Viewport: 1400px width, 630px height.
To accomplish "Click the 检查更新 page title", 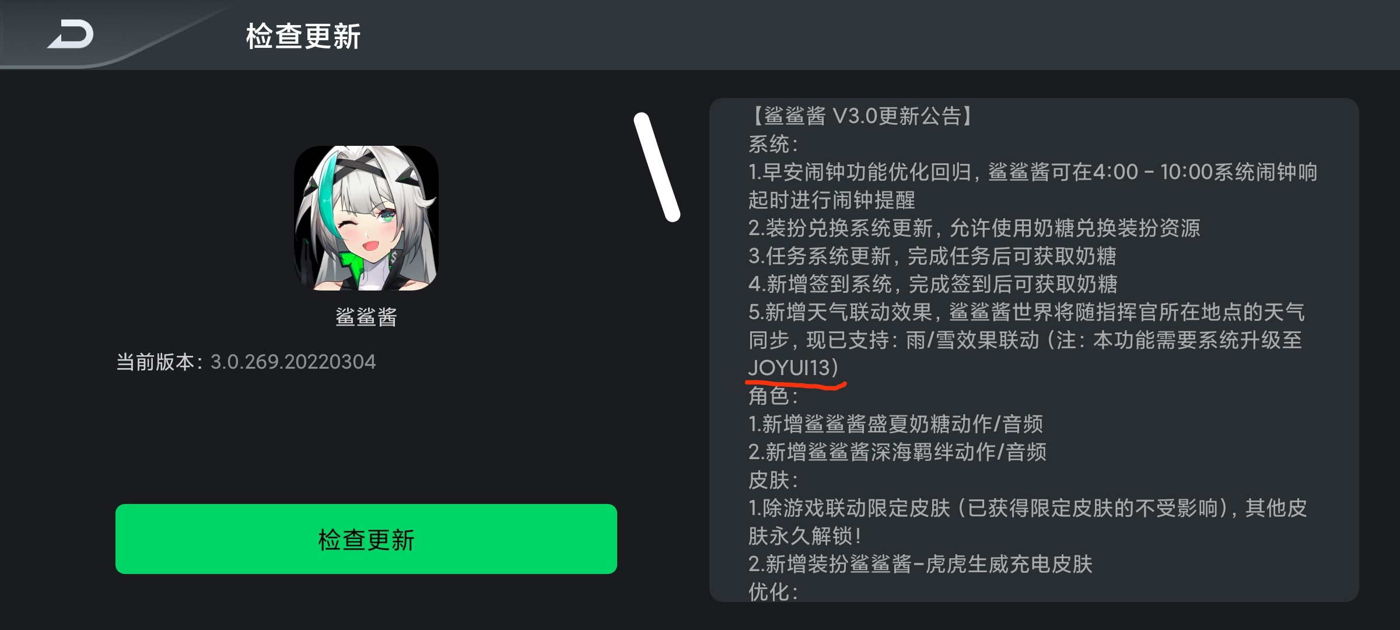I will coord(303,36).
